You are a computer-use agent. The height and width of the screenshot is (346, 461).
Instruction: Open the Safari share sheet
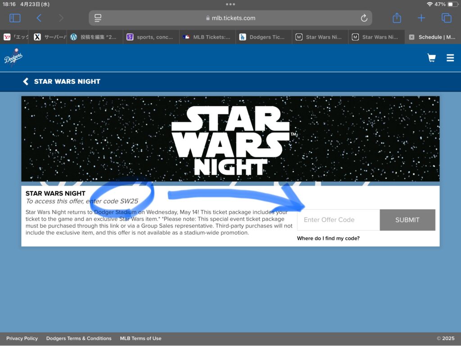(397, 18)
